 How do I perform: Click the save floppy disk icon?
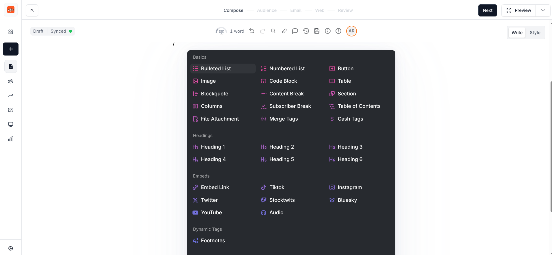317,31
